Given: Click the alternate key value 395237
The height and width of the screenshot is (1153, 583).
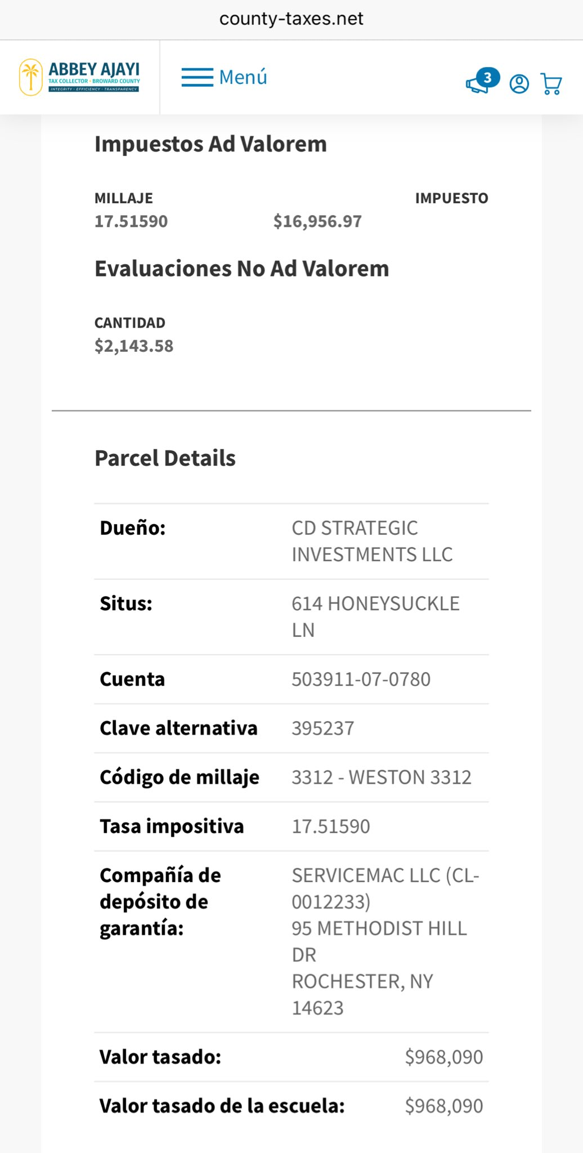Looking at the screenshot, I should click(323, 729).
